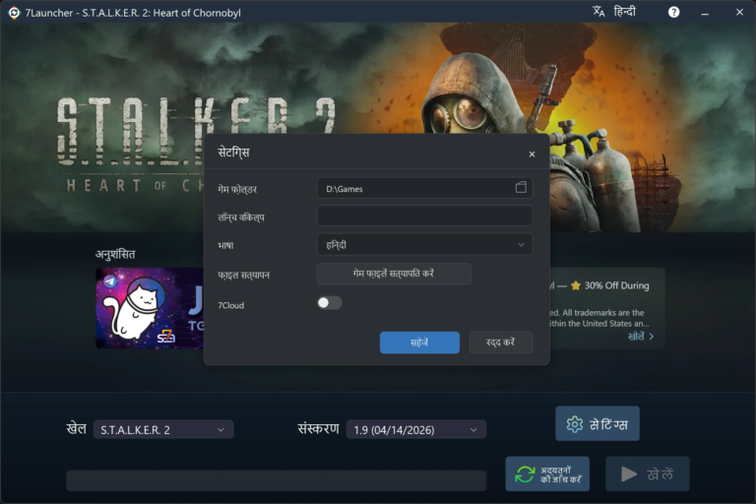Screen dimensions: 756x504
Task: Minimize the 7Launcher window
Action: [705, 13]
